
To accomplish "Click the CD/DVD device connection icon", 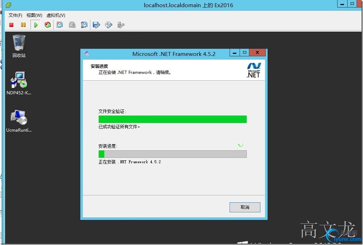I will click(109, 25).
